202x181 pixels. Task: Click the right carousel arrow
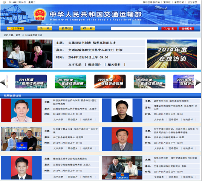click(x=198, y=82)
